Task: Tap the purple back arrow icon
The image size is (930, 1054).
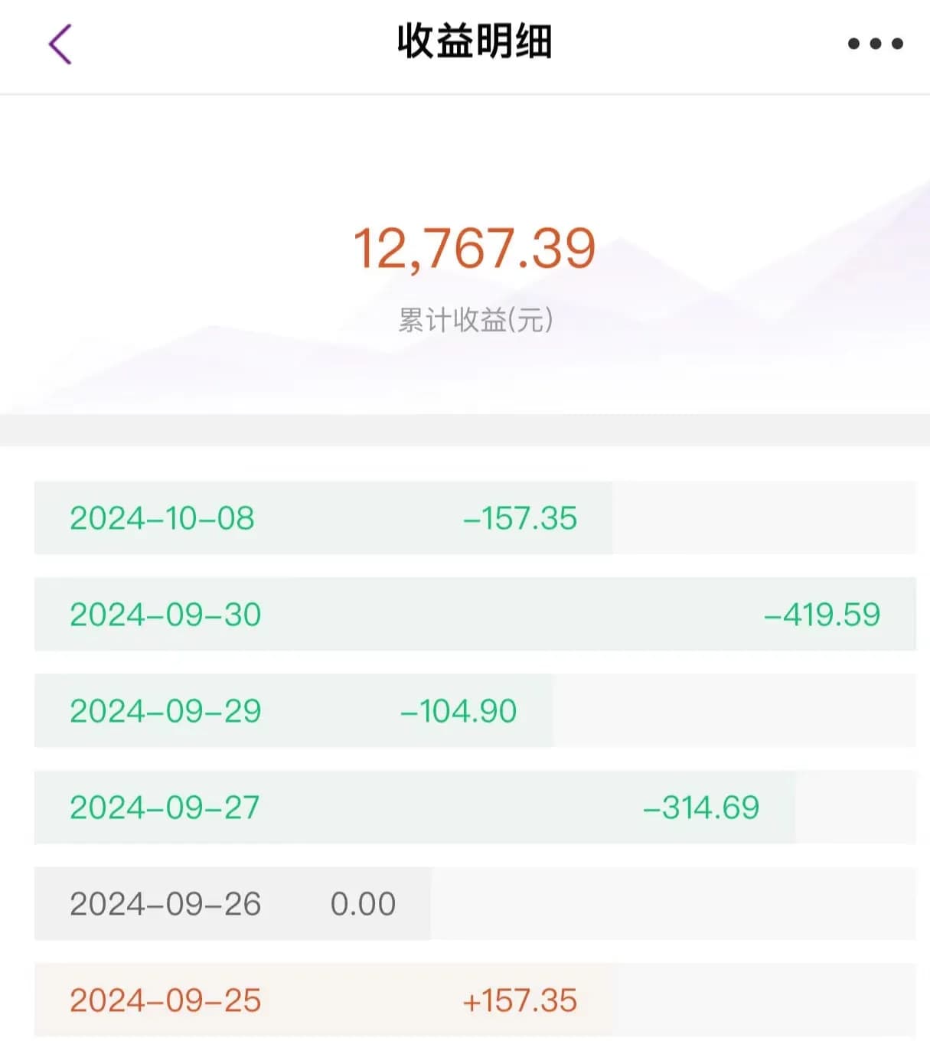Action: tap(60, 44)
